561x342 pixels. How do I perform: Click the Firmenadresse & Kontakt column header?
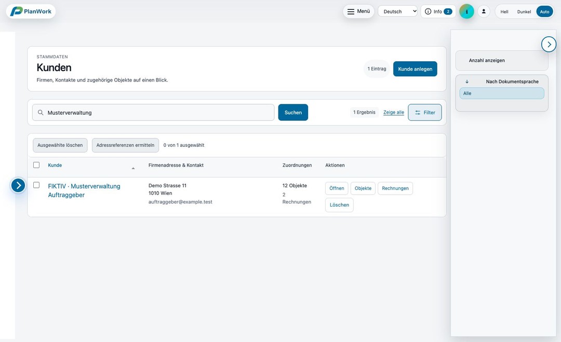pyautogui.click(x=176, y=165)
